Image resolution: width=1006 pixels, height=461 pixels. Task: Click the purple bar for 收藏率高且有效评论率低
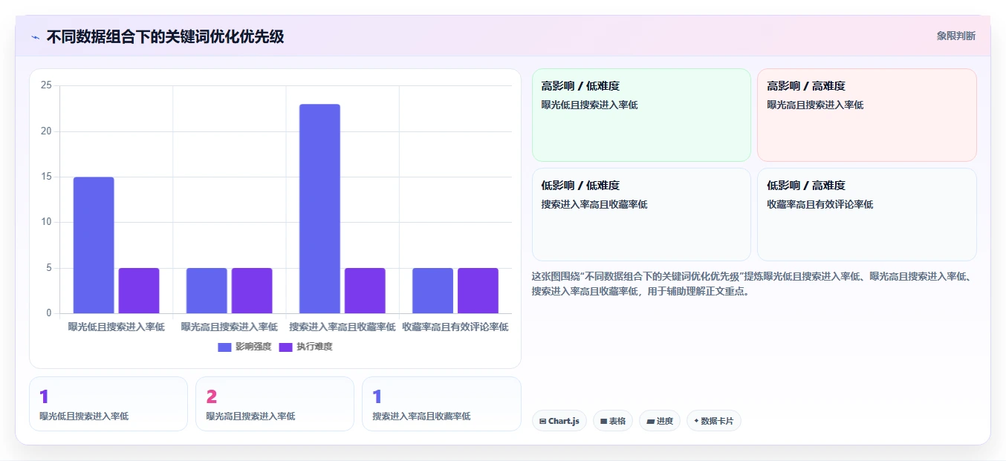[x=478, y=290]
